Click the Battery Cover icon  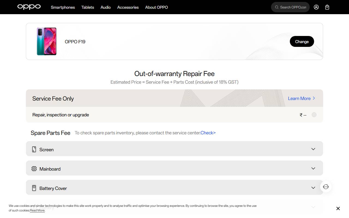[x=34, y=188]
